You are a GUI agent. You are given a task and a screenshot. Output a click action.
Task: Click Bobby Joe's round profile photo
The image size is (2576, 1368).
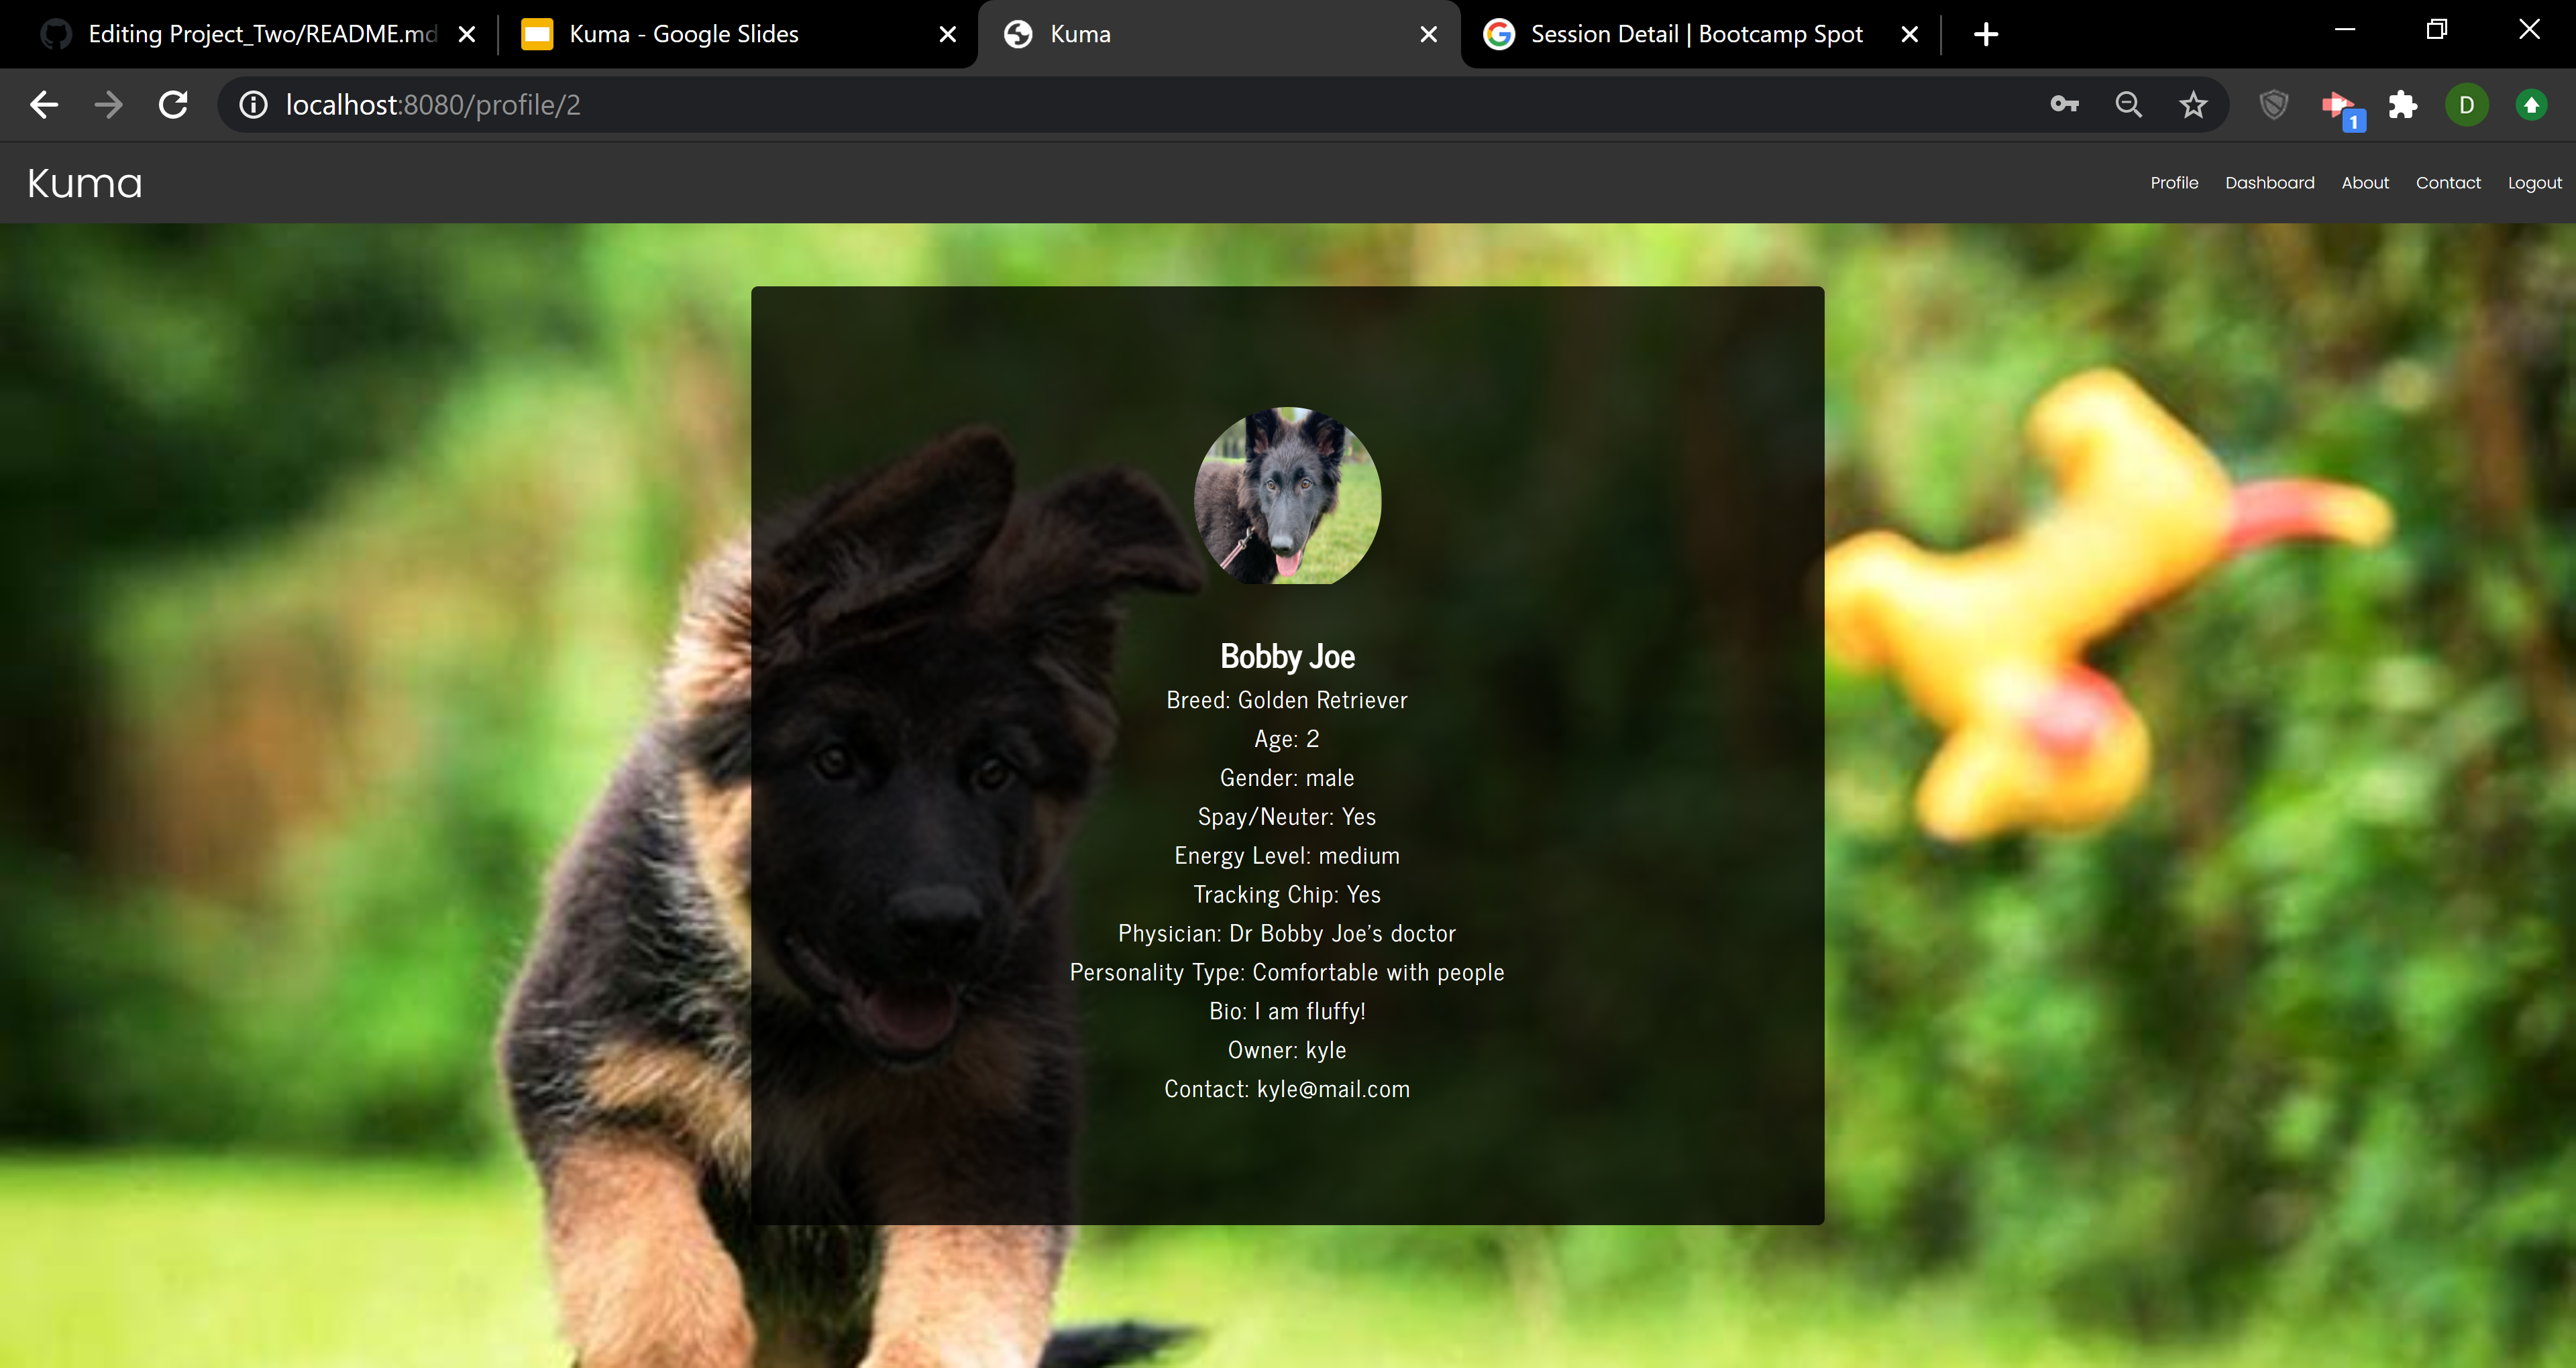click(x=1287, y=495)
